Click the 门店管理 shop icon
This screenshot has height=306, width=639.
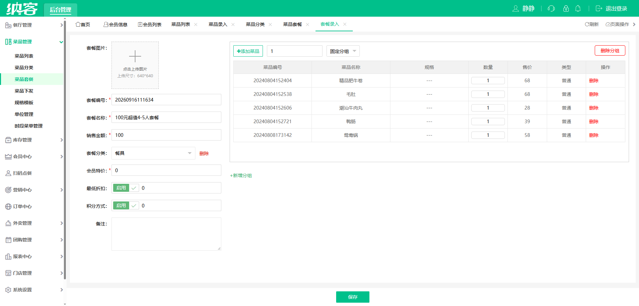8,273
